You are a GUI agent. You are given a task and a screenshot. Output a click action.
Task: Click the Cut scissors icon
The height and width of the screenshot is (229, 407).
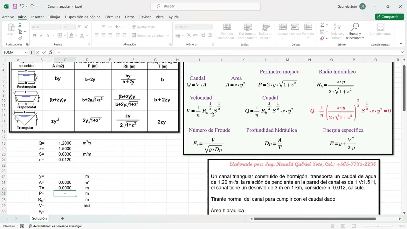(20, 25)
